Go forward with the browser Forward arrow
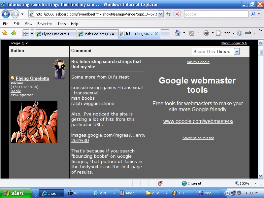Viewport: 264px width, 198px height. click(15, 14)
